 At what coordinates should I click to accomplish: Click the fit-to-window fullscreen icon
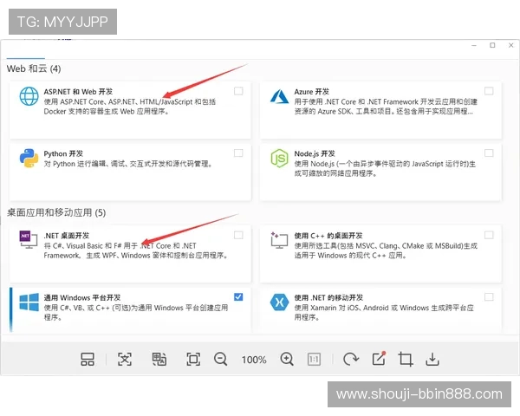[x=193, y=360]
